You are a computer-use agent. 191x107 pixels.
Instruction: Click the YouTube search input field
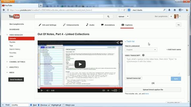tap(69, 17)
